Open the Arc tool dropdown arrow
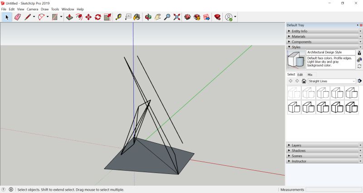This screenshot has height=193, width=363. (48, 17)
